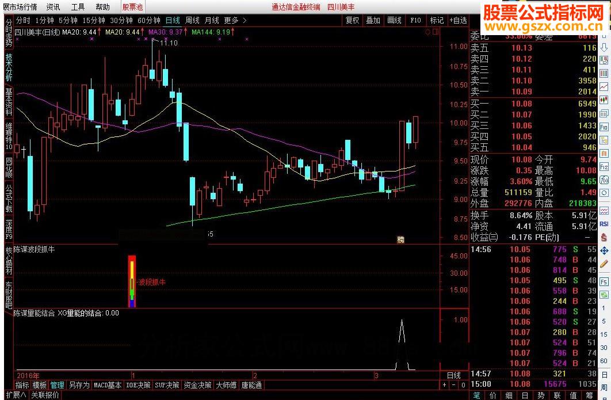Select the 60 minute period in right toolbar

pos(604,361)
